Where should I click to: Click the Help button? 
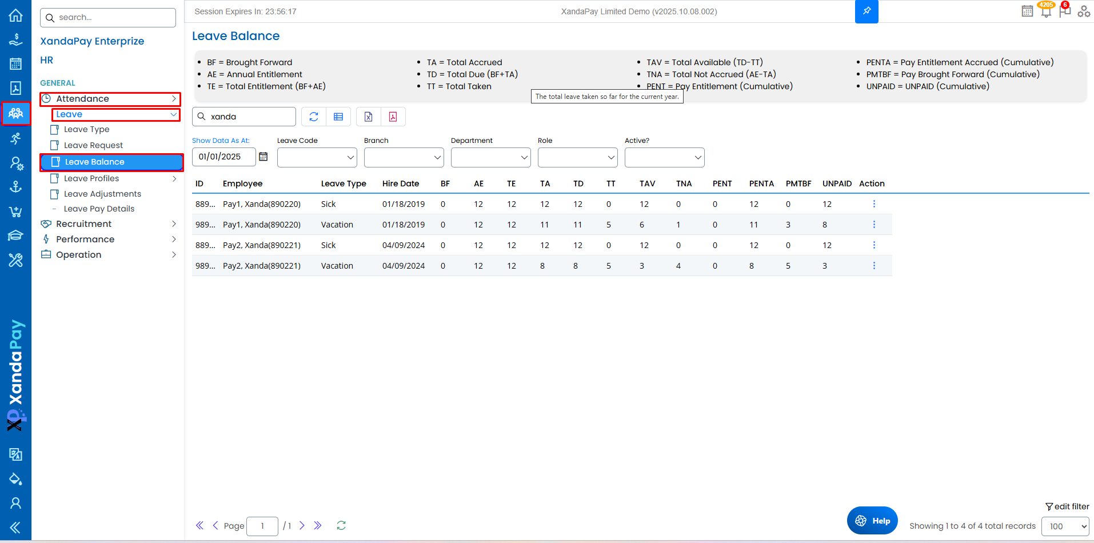tap(872, 521)
